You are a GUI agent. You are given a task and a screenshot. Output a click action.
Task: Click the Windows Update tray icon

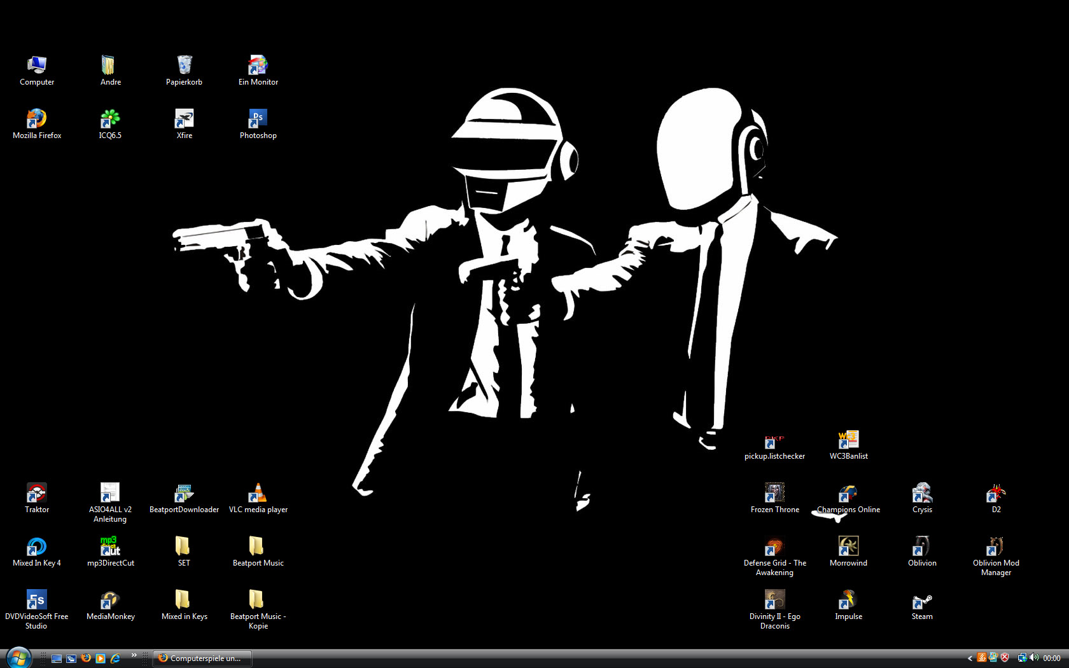(993, 658)
